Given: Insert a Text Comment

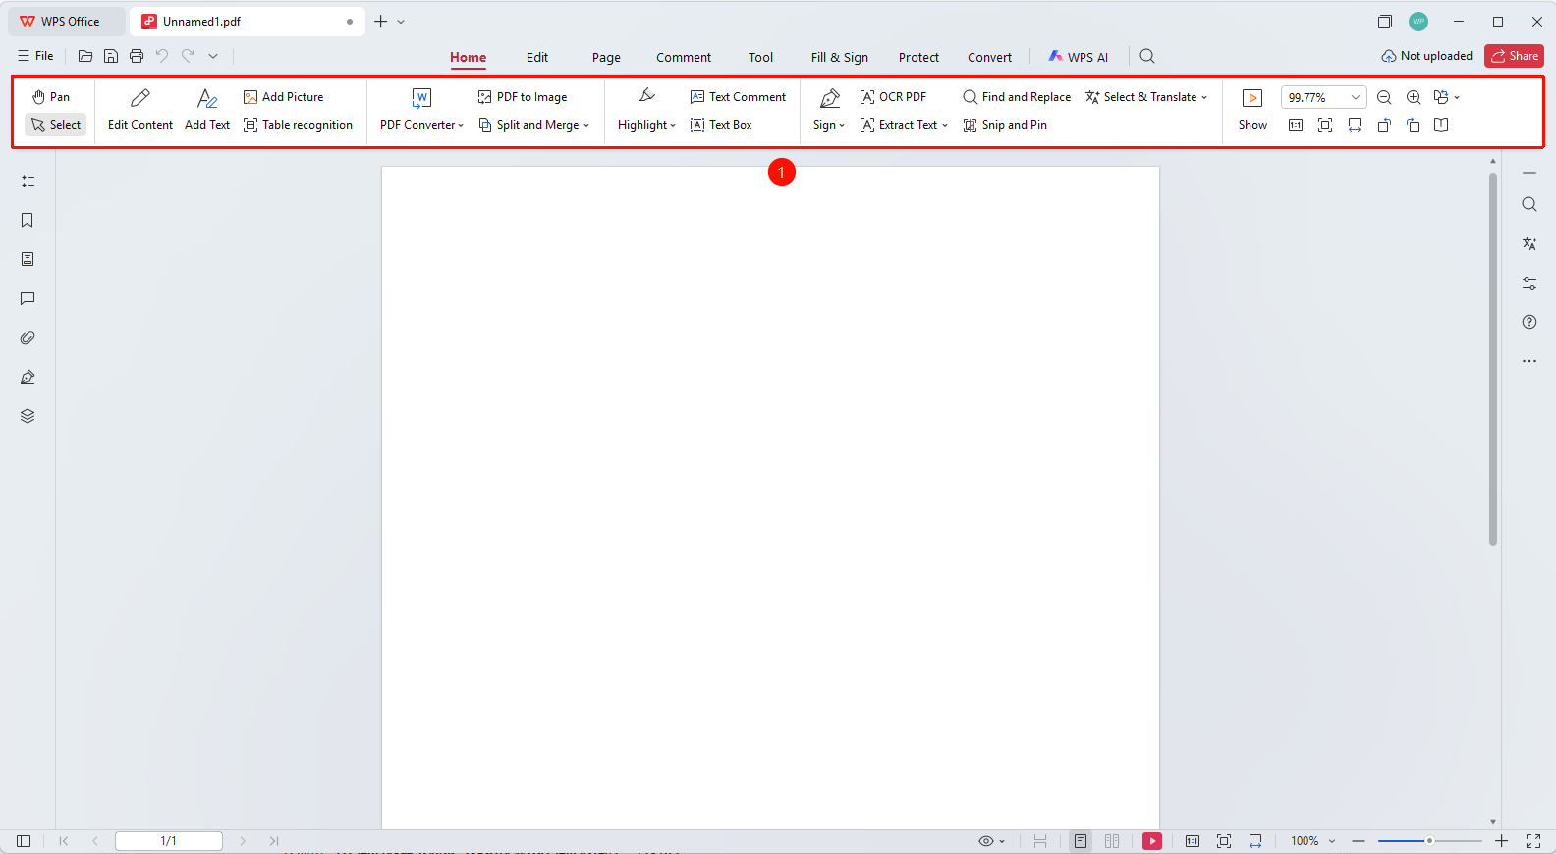Looking at the screenshot, I should [x=739, y=97].
